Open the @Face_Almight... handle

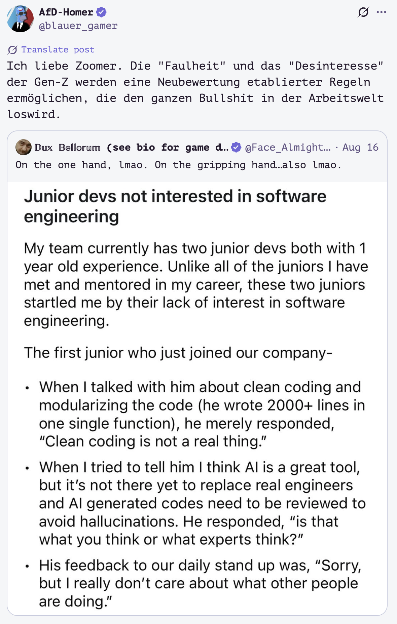click(x=288, y=147)
